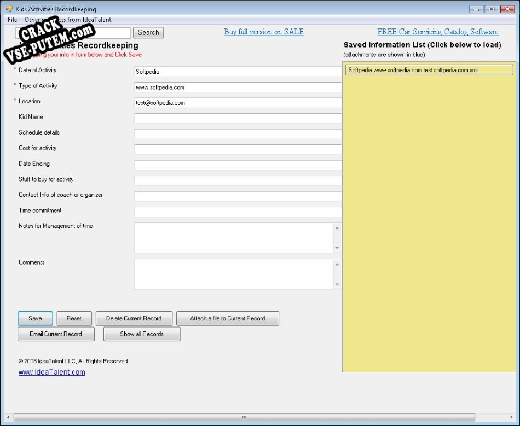Click the Location input field
520x426 pixels.
tap(238, 103)
